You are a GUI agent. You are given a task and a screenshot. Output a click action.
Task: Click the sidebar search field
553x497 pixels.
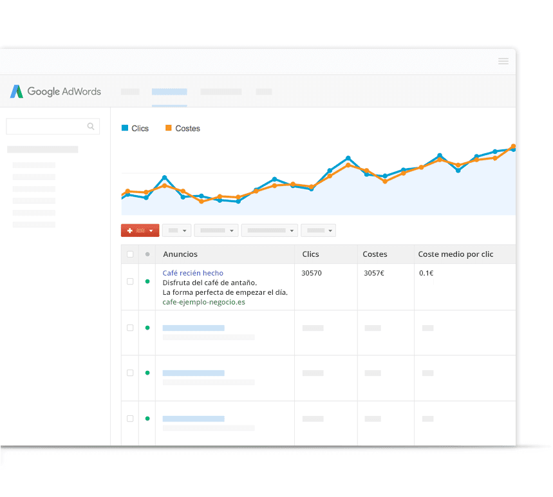53,126
